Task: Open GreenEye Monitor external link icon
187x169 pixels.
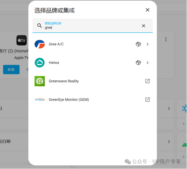Action: click(148, 100)
